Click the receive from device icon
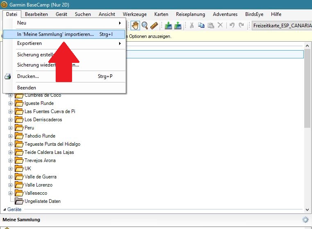Image resolution: width=312 pixels, height=229 pixels. [178, 25]
